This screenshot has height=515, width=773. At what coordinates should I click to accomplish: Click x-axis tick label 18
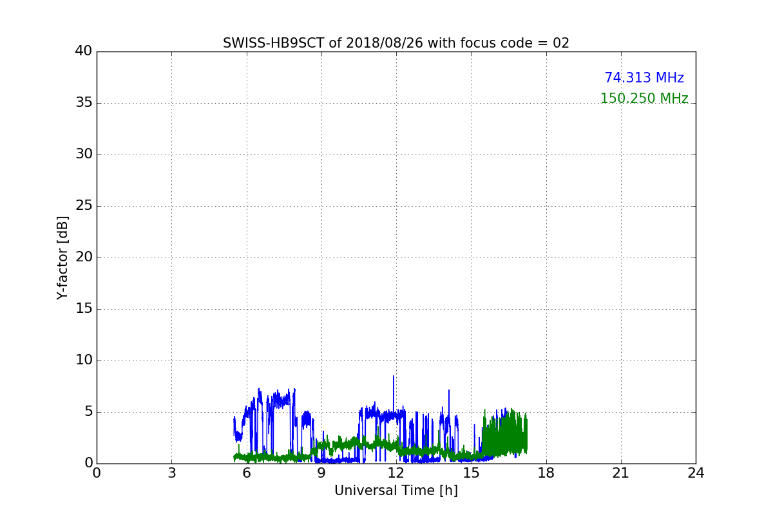(546, 473)
